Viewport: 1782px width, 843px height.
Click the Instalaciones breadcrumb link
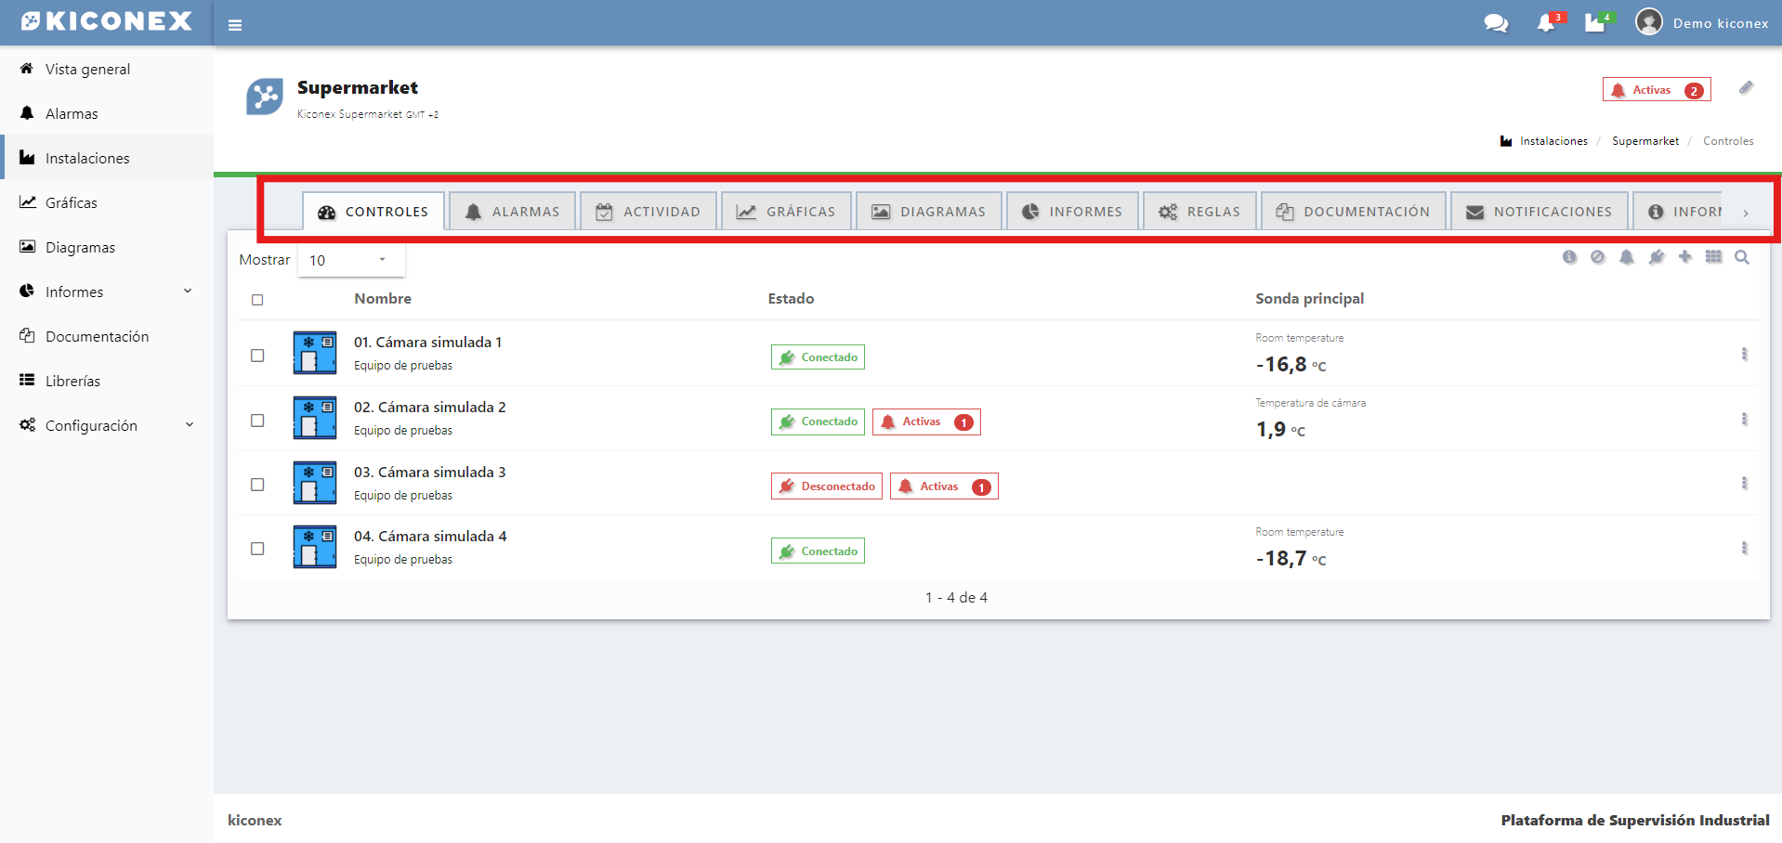coord(1553,141)
